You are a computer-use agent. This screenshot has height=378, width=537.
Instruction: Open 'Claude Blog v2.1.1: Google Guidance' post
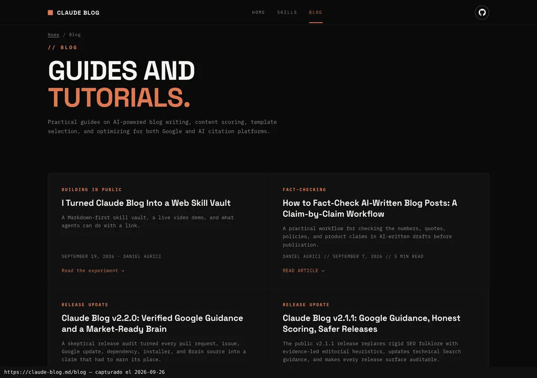point(372,323)
